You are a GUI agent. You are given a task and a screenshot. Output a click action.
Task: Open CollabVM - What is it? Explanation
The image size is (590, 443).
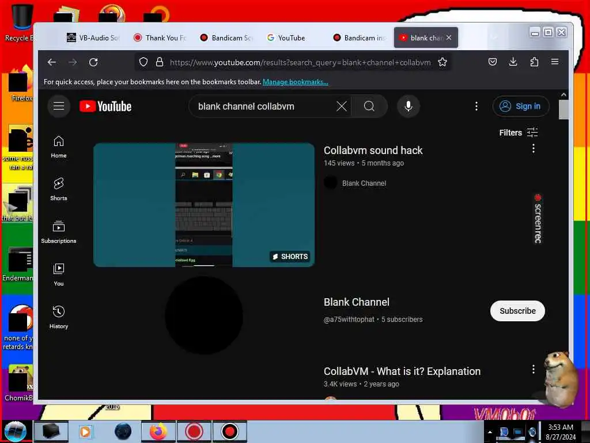click(x=402, y=371)
